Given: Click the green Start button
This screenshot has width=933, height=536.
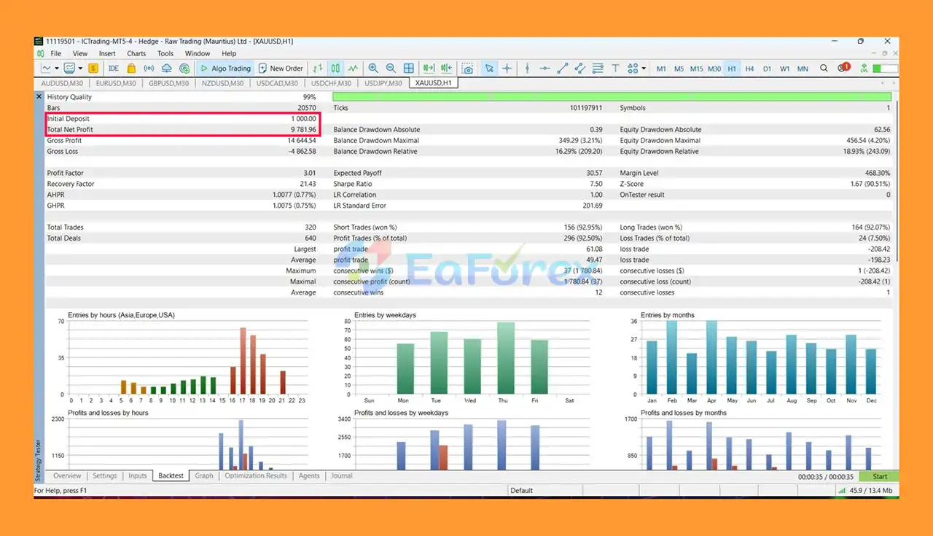Looking at the screenshot, I should (x=880, y=476).
